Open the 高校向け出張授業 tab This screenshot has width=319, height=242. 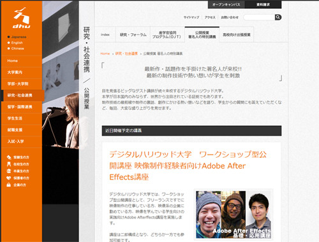click(237, 34)
